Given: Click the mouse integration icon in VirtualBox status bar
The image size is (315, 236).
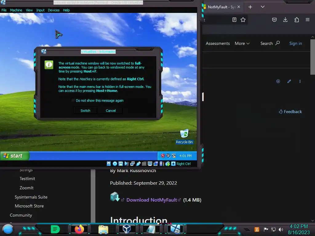Looking at the screenshot, I should point(168,164).
